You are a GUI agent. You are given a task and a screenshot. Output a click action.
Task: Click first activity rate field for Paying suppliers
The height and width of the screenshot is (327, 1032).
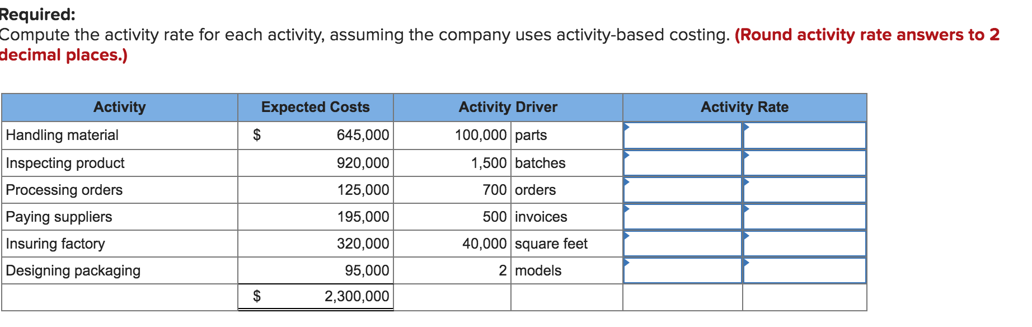point(683,217)
